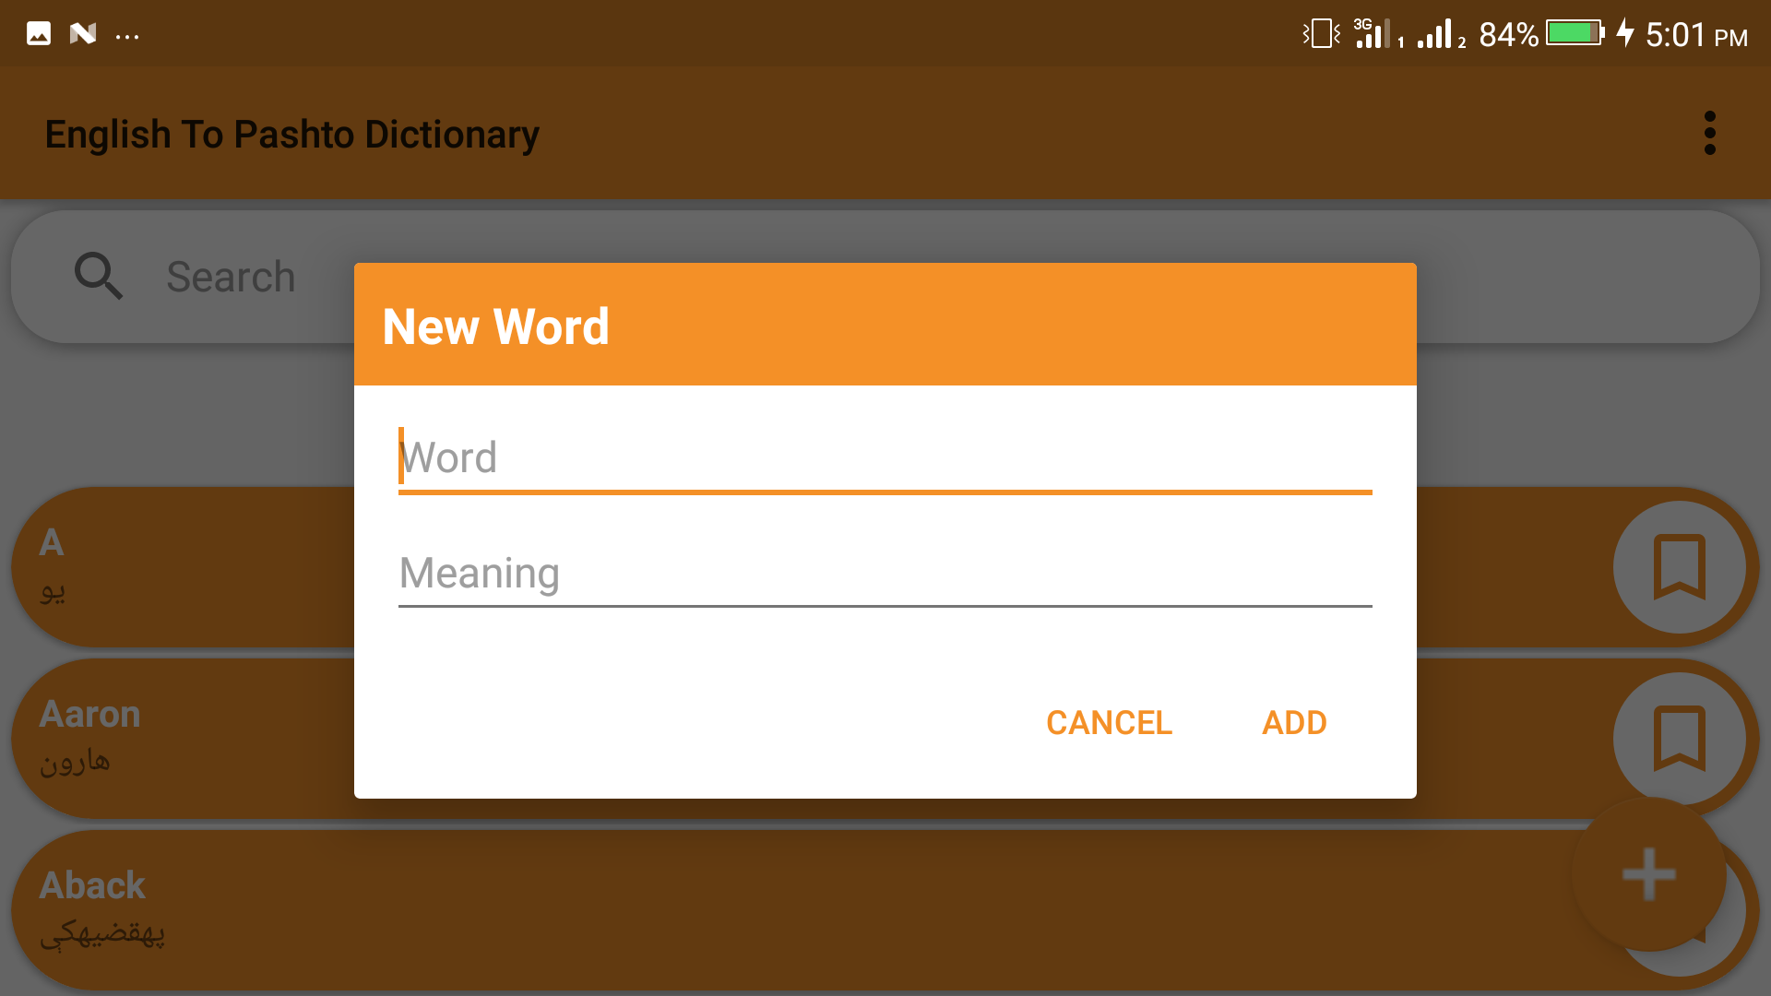Tap CANCEL to dismiss the dialog
The image size is (1771, 996).
click(1109, 723)
